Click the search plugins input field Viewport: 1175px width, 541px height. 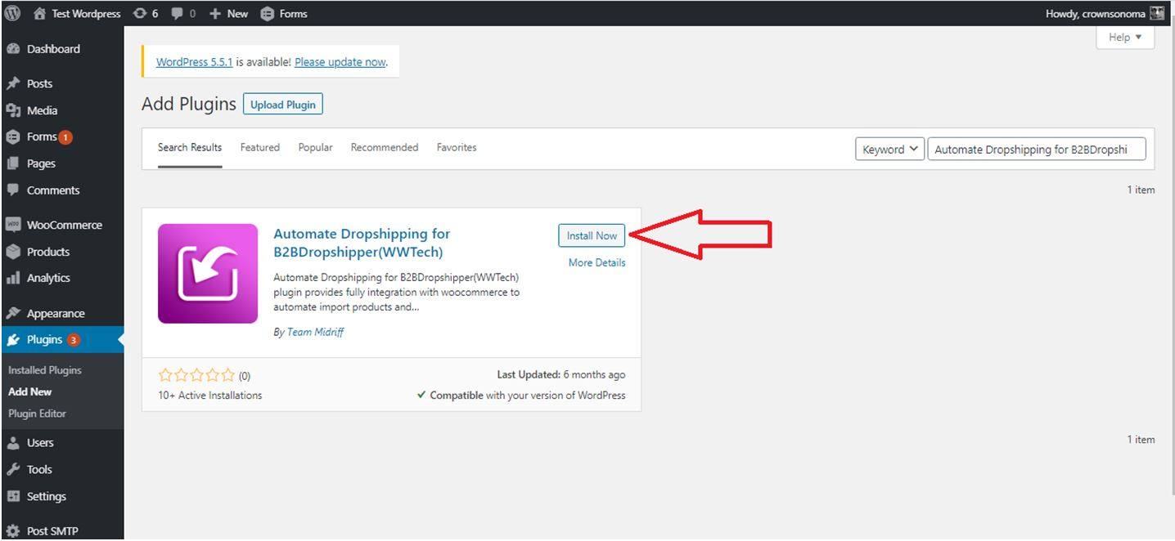coord(1037,150)
